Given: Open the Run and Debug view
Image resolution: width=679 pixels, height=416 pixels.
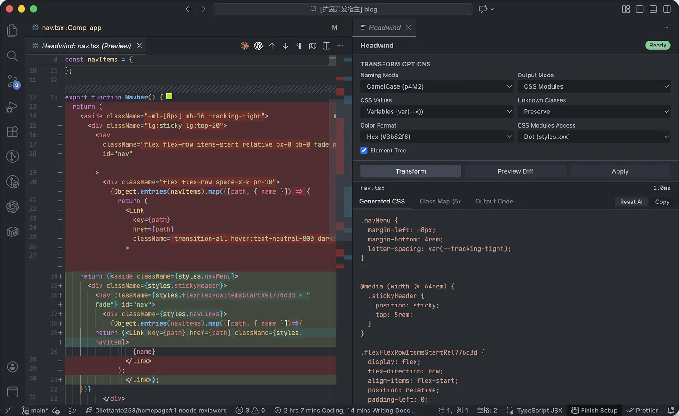Looking at the screenshot, I should (12, 107).
